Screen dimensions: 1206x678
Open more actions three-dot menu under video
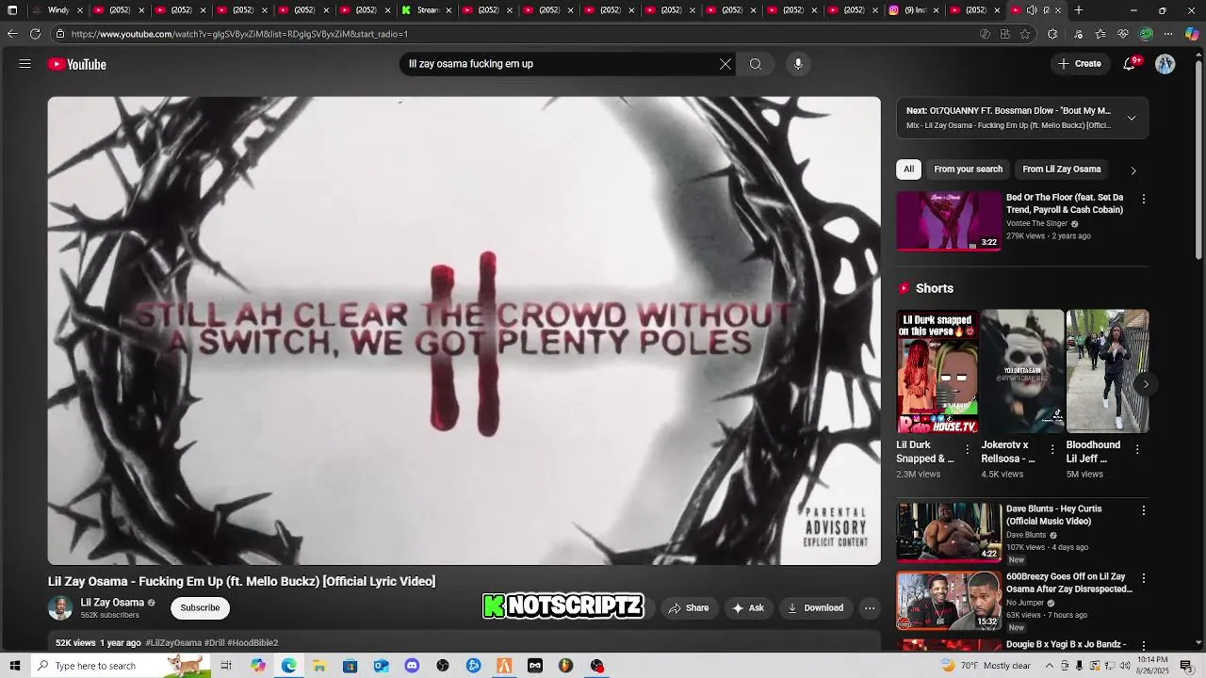pos(870,608)
